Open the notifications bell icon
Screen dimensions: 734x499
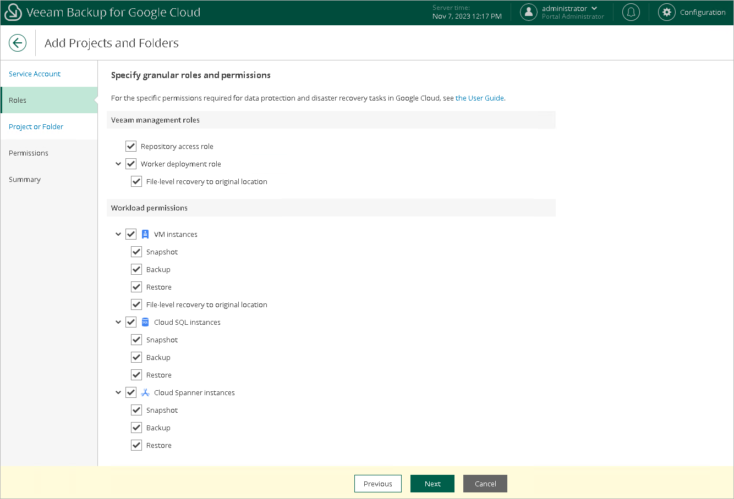click(x=631, y=12)
